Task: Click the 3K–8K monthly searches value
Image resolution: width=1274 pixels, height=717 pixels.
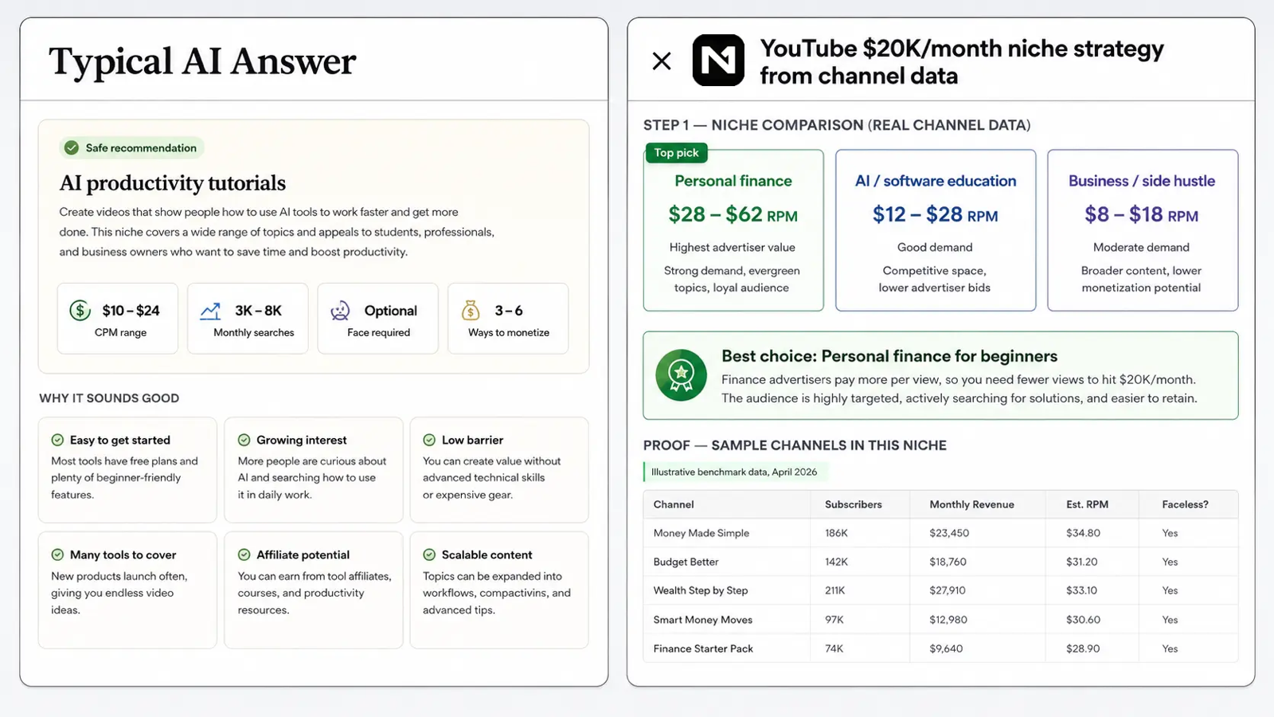Action: [x=258, y=311]
